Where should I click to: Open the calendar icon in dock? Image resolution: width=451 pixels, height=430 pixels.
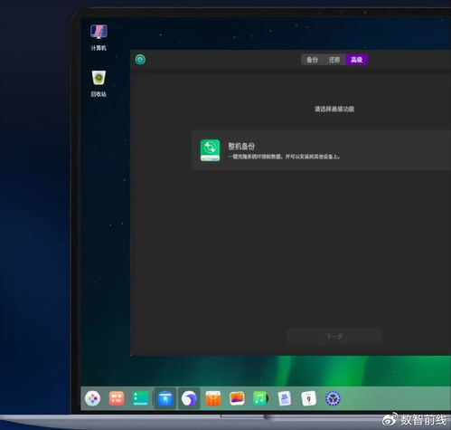309,398
